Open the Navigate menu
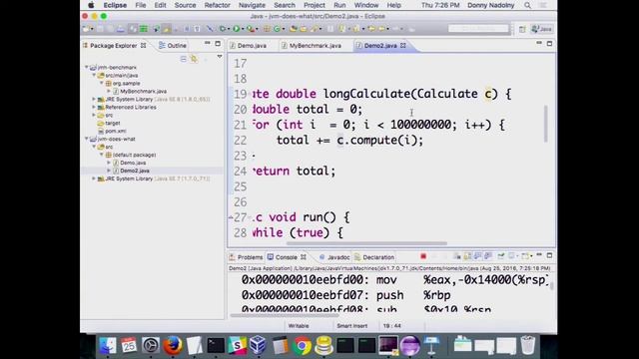Viewport: 639px width, 359px height. [252, 5]
